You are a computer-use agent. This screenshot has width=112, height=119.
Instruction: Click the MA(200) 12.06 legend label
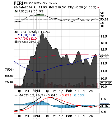[x=28, y=39]
